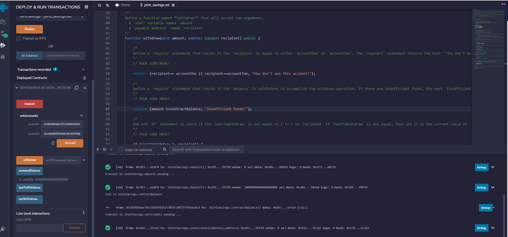The width and height of the screenshot is (508, 237).
Task: Click the CALLDATA input field
Action: (40, 228)
